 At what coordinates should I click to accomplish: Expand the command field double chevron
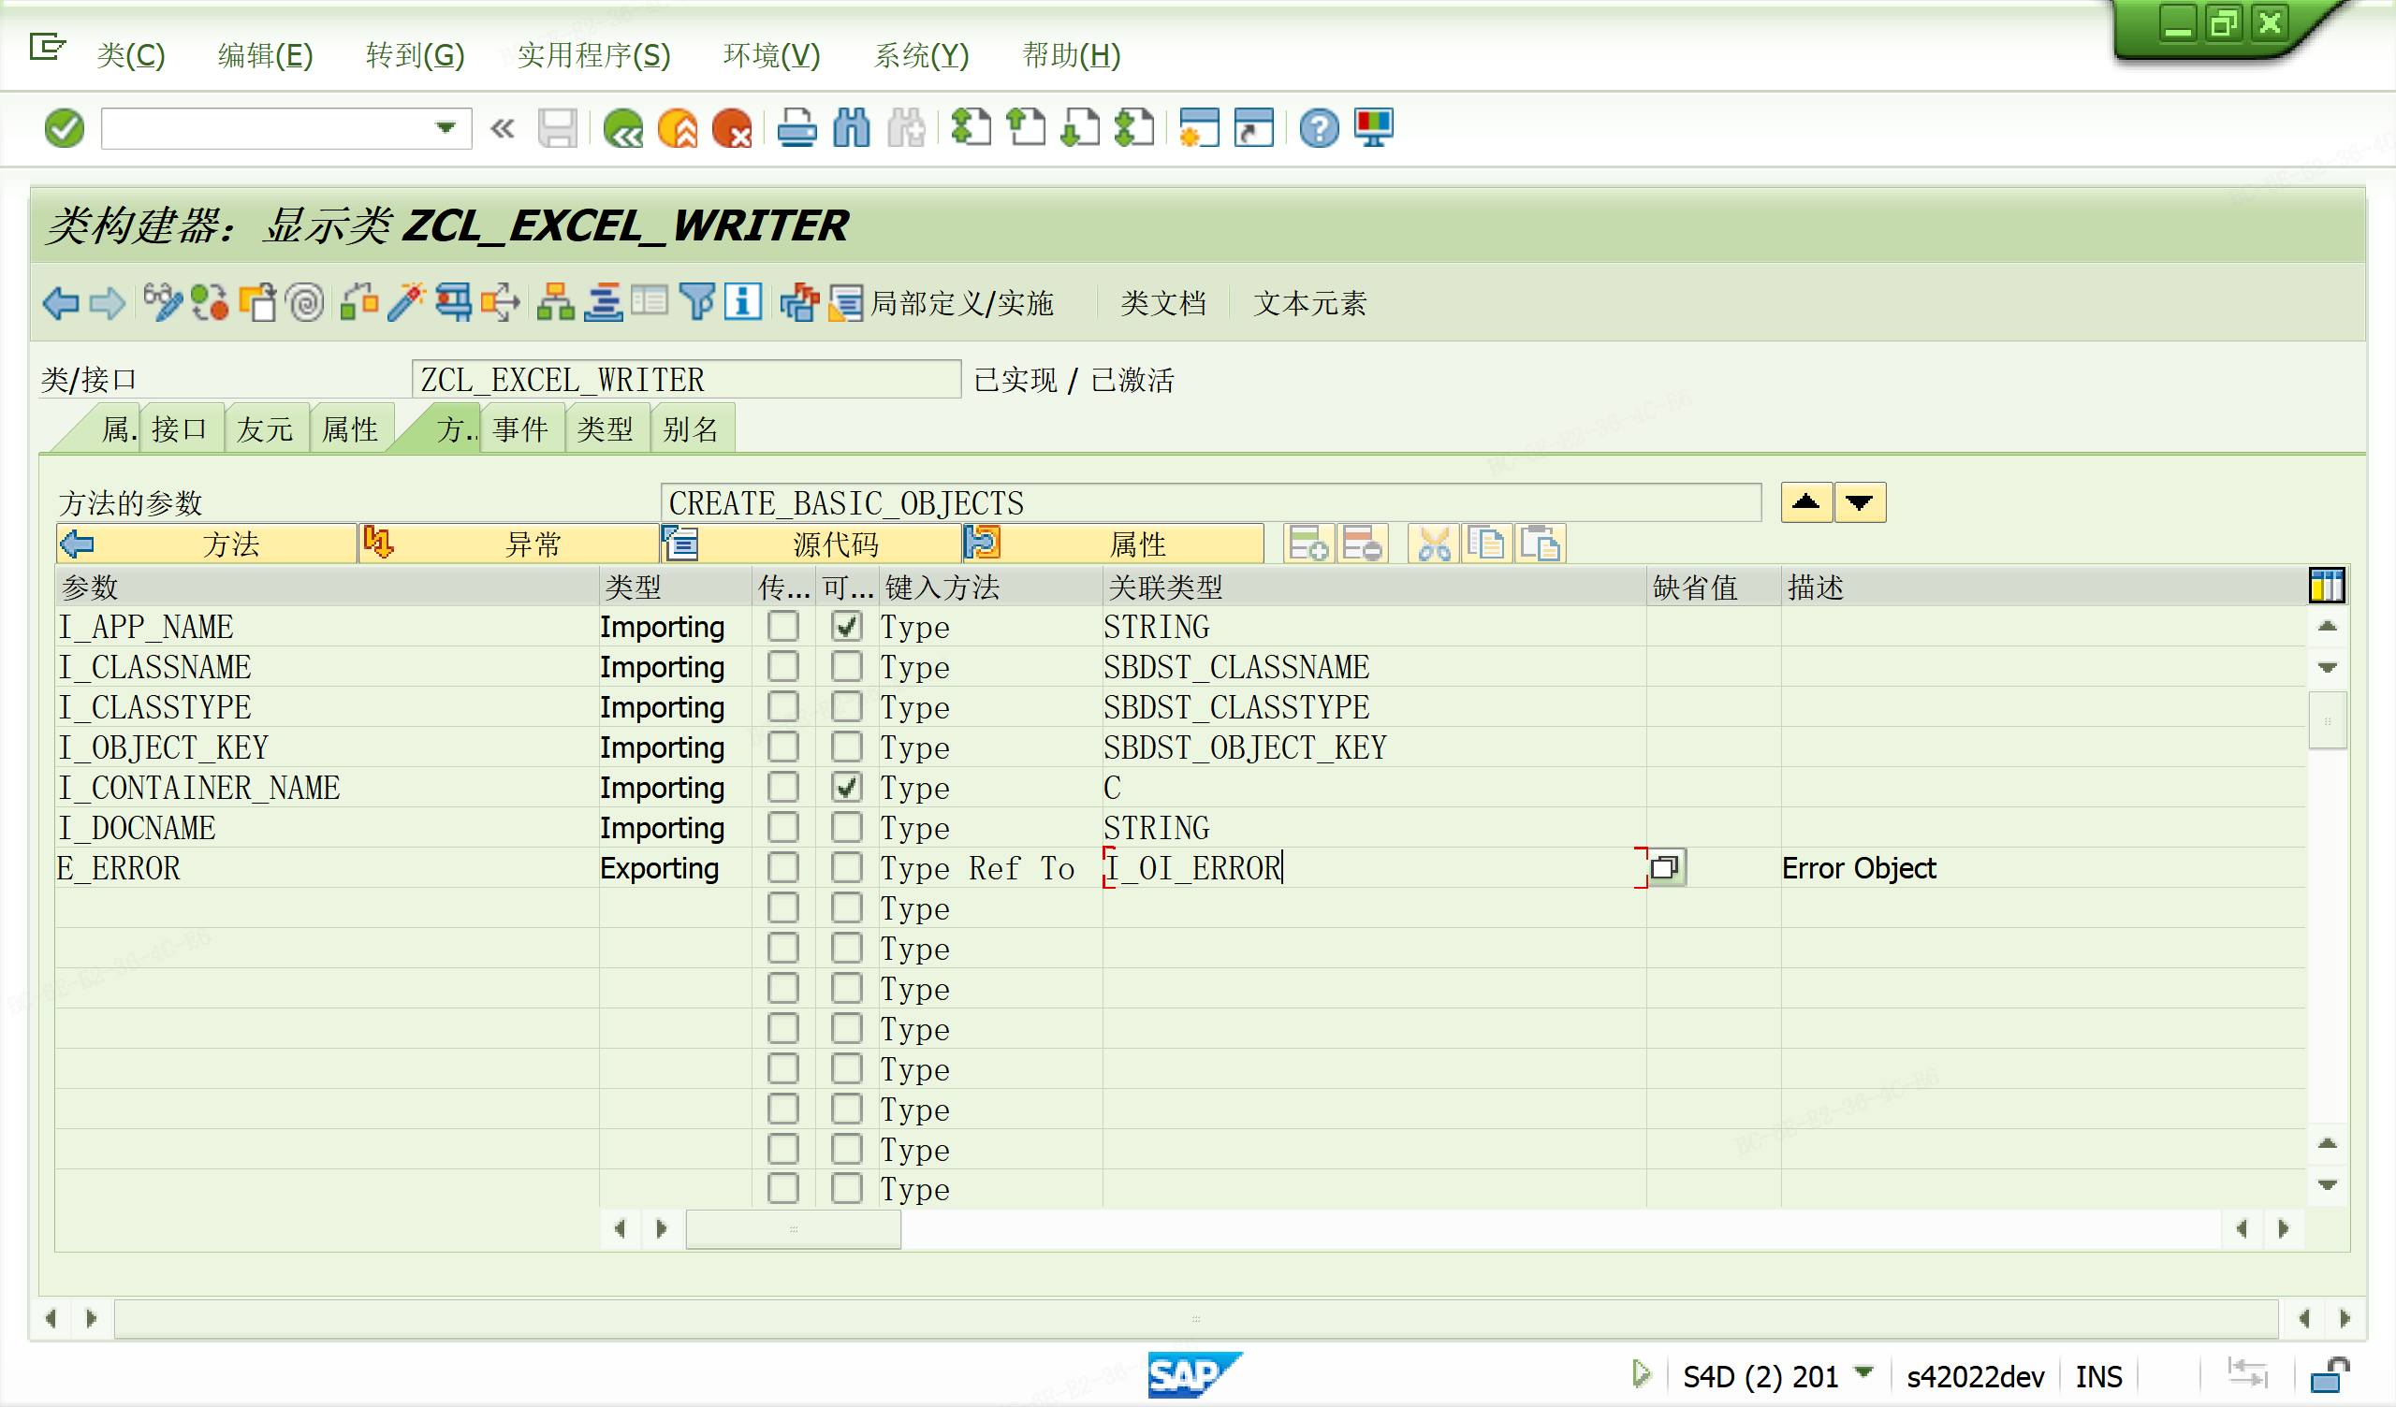coord(502,128)
